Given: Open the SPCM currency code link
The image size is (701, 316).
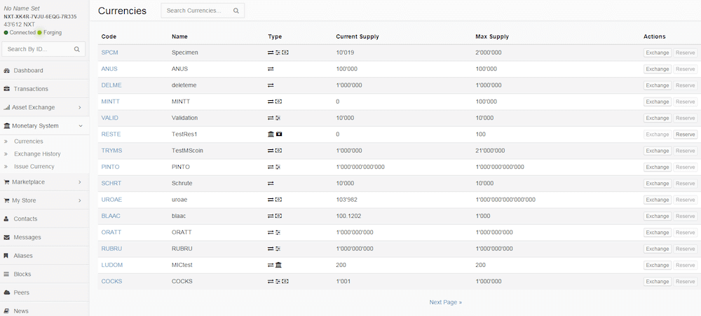Looking at the screenshot, I should pyautogui.click(x=109, y=53).
